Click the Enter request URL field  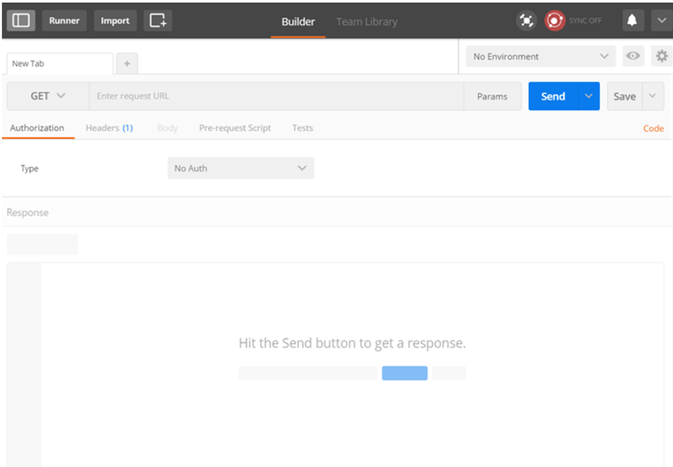(x=277, y=96)
